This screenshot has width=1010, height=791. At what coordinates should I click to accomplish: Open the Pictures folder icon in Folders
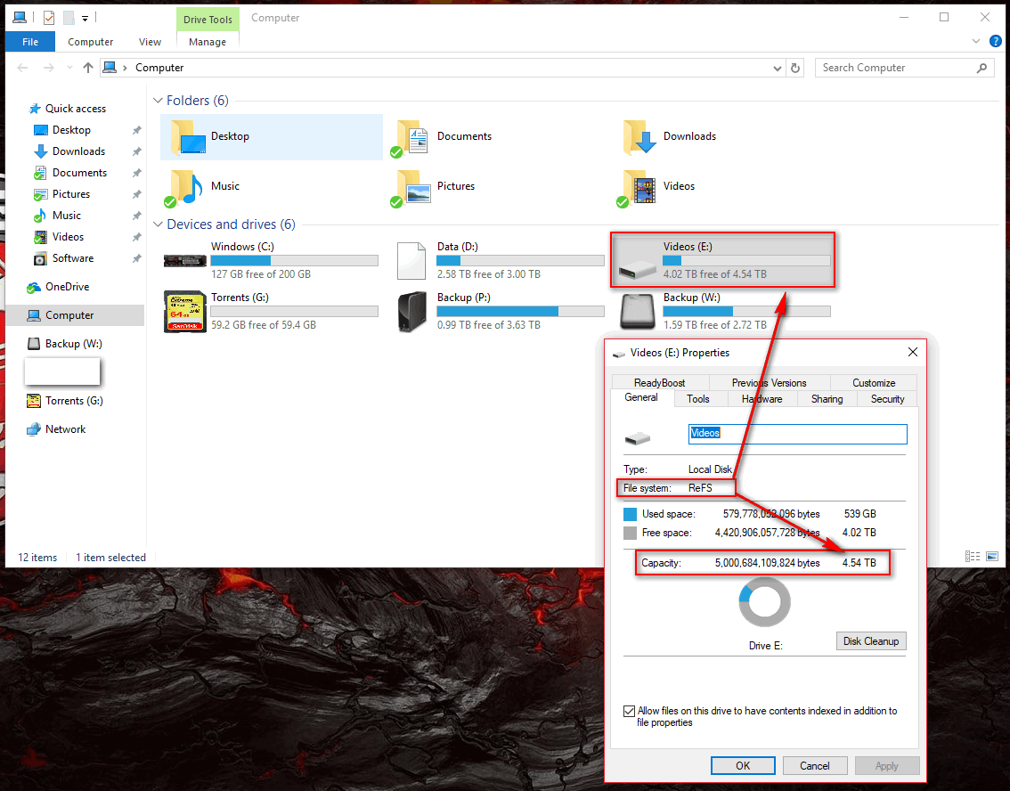pyautogui.click(x=412, y=187)
